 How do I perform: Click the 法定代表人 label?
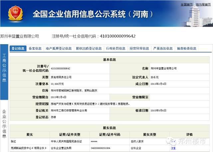140,77
